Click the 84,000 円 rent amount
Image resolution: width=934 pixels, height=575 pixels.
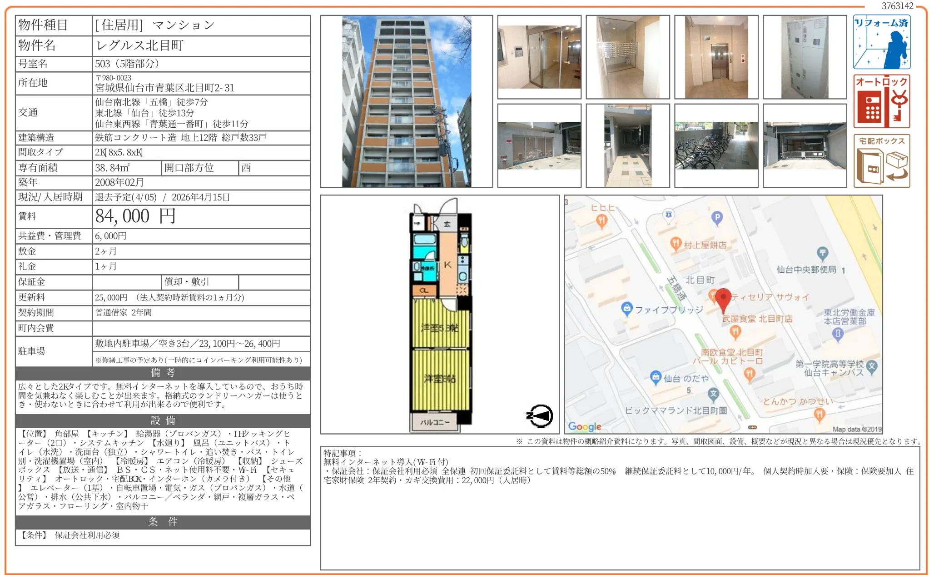point(135,217)
